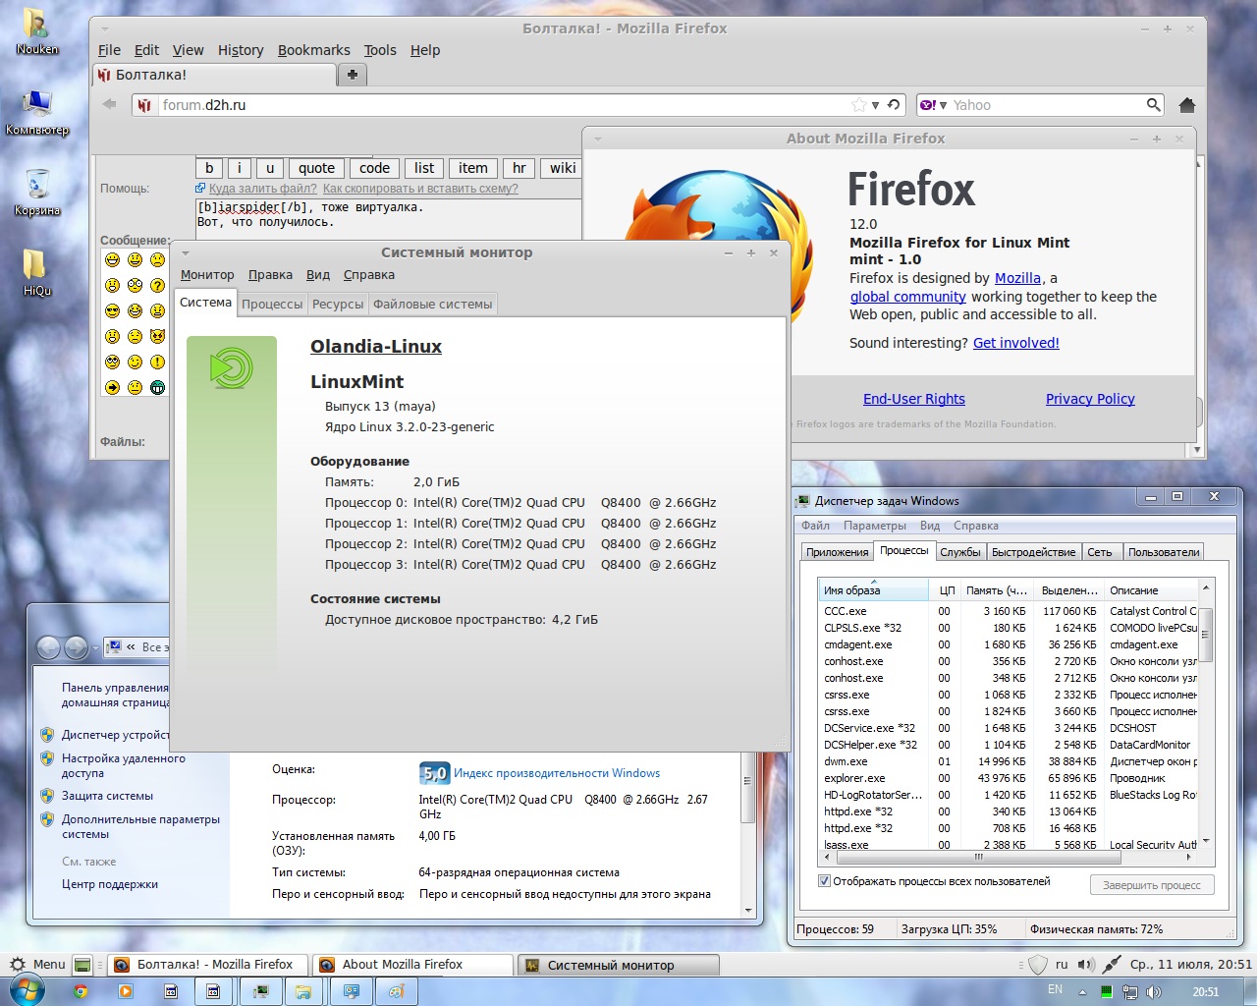Click inside the forum.d2h.ru address field

[x=491, y=105]
